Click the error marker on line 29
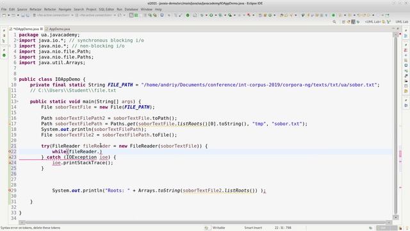Viewport: 410px width, 231px height. [x=10, y=191]
